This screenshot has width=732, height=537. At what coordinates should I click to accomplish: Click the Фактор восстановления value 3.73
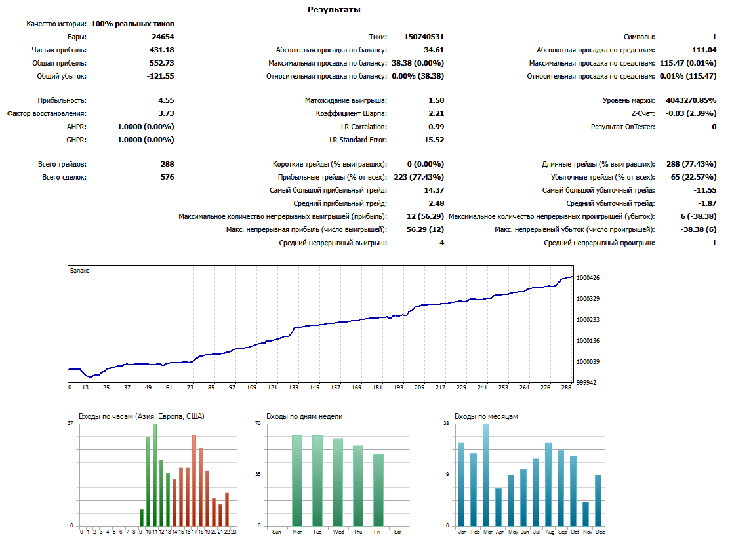166,113
